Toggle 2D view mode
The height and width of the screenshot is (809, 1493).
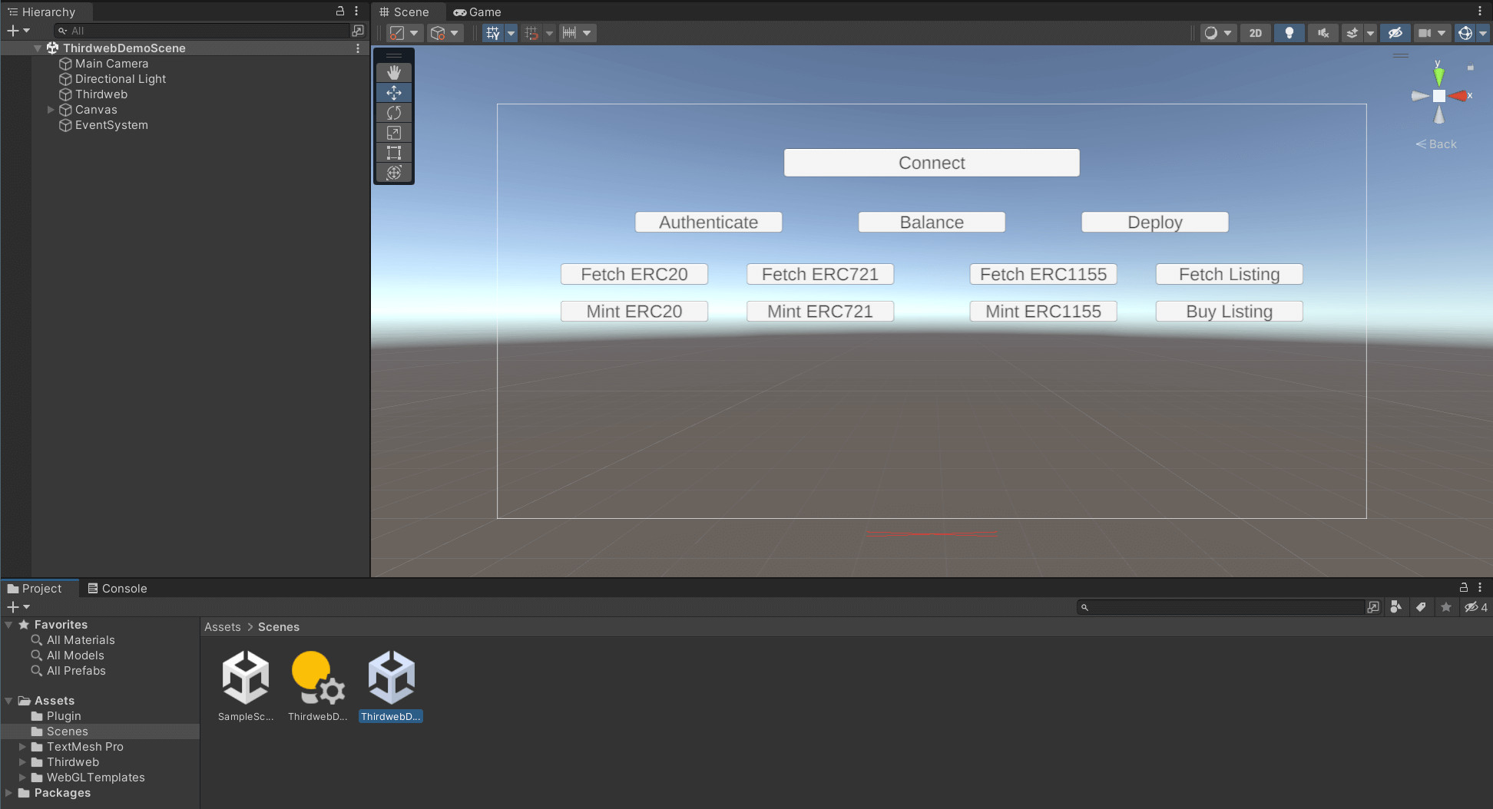[1255, 33]
